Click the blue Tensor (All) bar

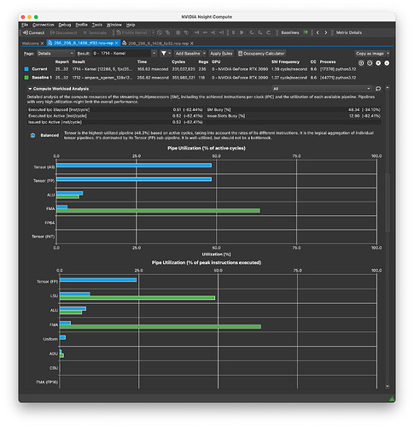134,166
